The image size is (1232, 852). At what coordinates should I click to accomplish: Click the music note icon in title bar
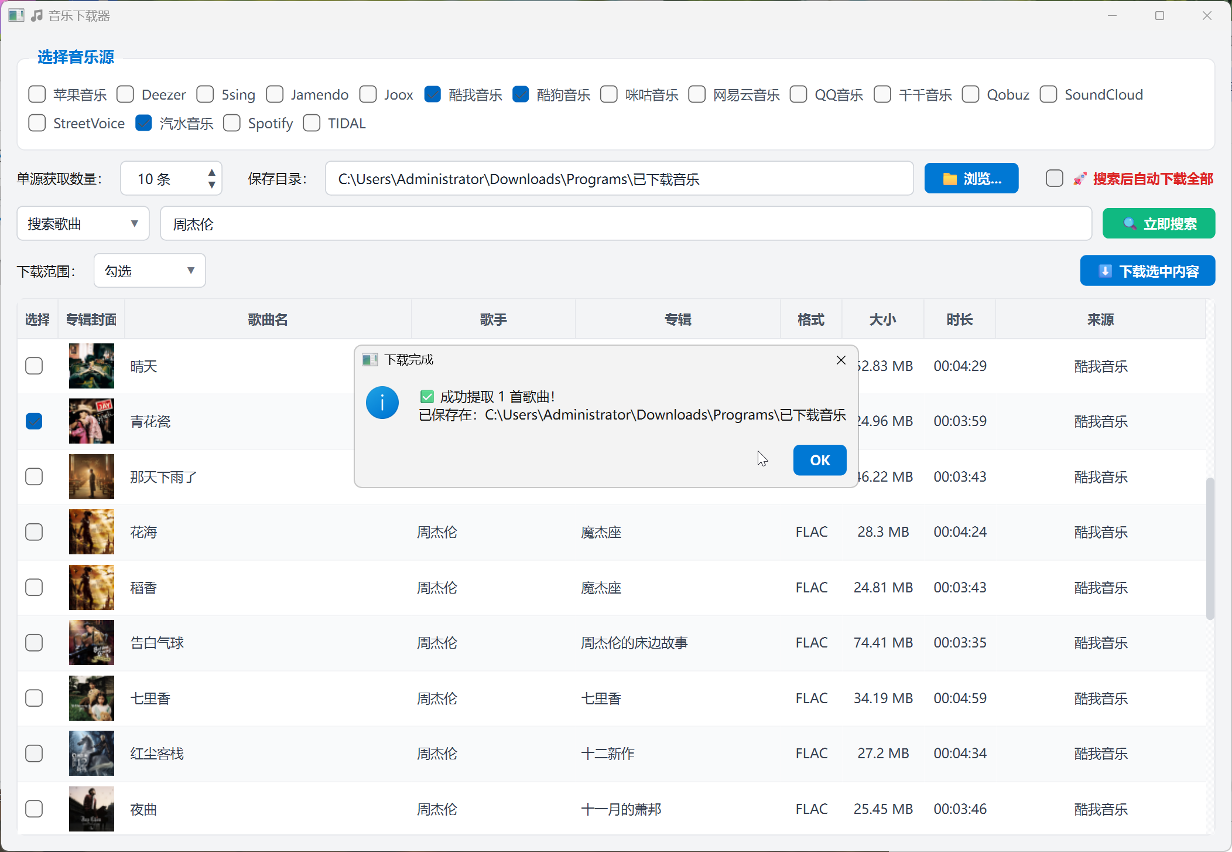37,16
